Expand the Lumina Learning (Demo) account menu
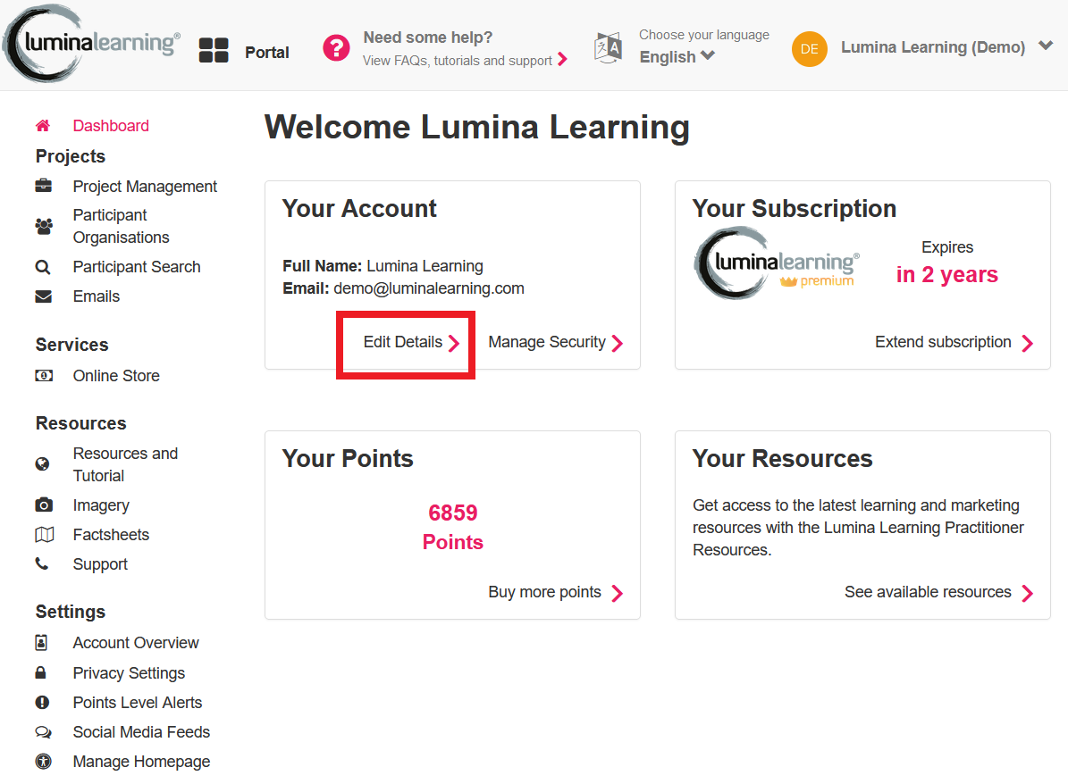Image resolution: width=1068 pixels, height=784 pixels. coord(1046,46)
